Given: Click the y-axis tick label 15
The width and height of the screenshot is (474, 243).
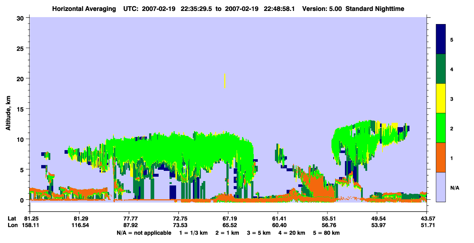Looking at the screenshot, I should pos(21,109).
